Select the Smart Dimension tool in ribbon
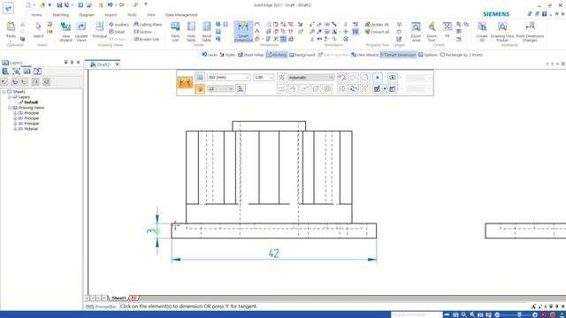The image size is (566, 318). (x=243, y=32)
